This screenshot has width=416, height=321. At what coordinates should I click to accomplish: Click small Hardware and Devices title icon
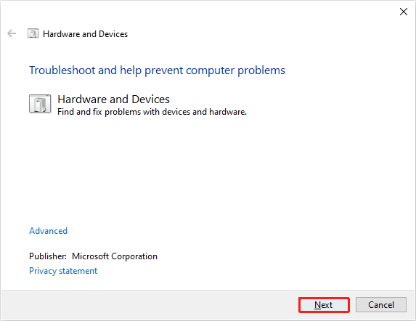(33, 33)
